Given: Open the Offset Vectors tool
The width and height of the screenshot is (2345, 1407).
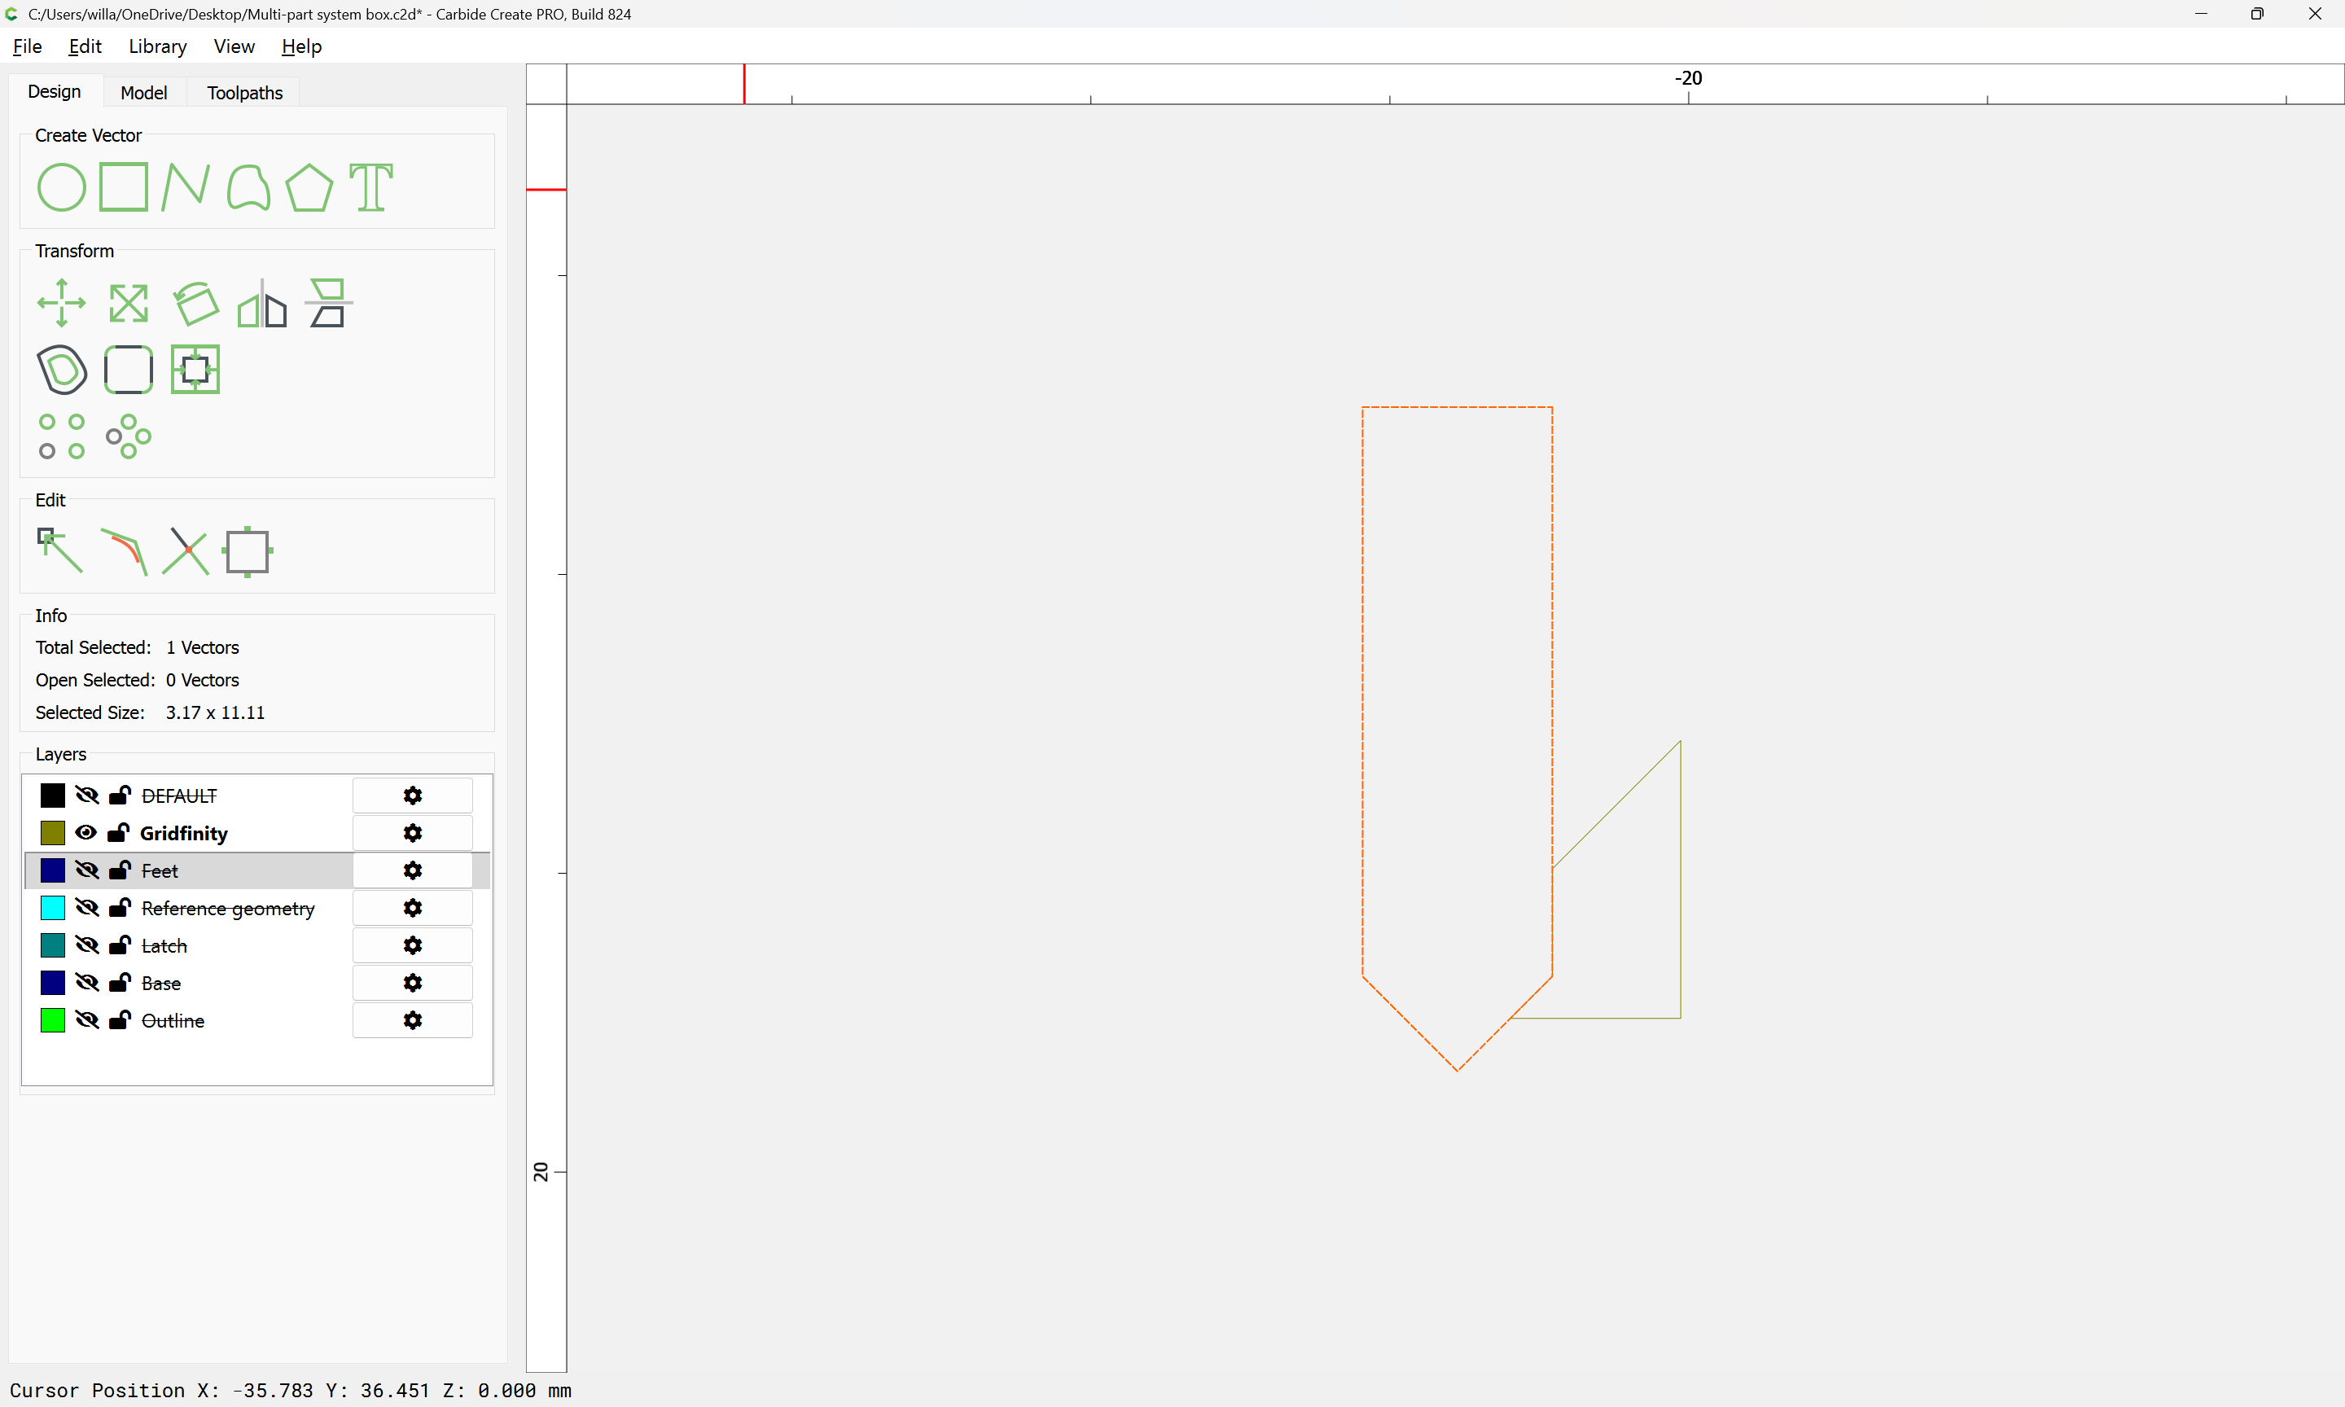Looking at the screenshot, I should coord(62,370).
